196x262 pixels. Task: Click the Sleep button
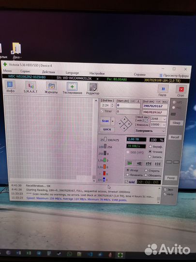coord(176,123)
